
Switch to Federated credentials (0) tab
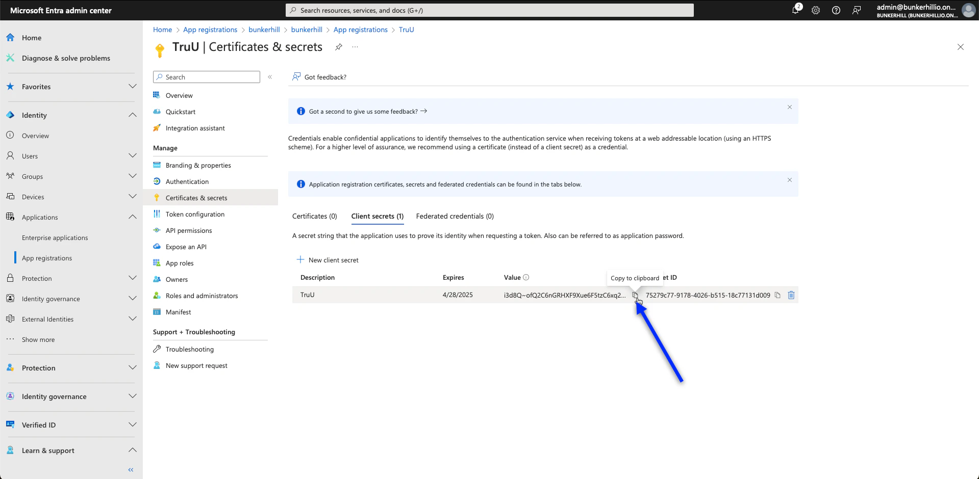pyautogui.click(x=455, y=216)
